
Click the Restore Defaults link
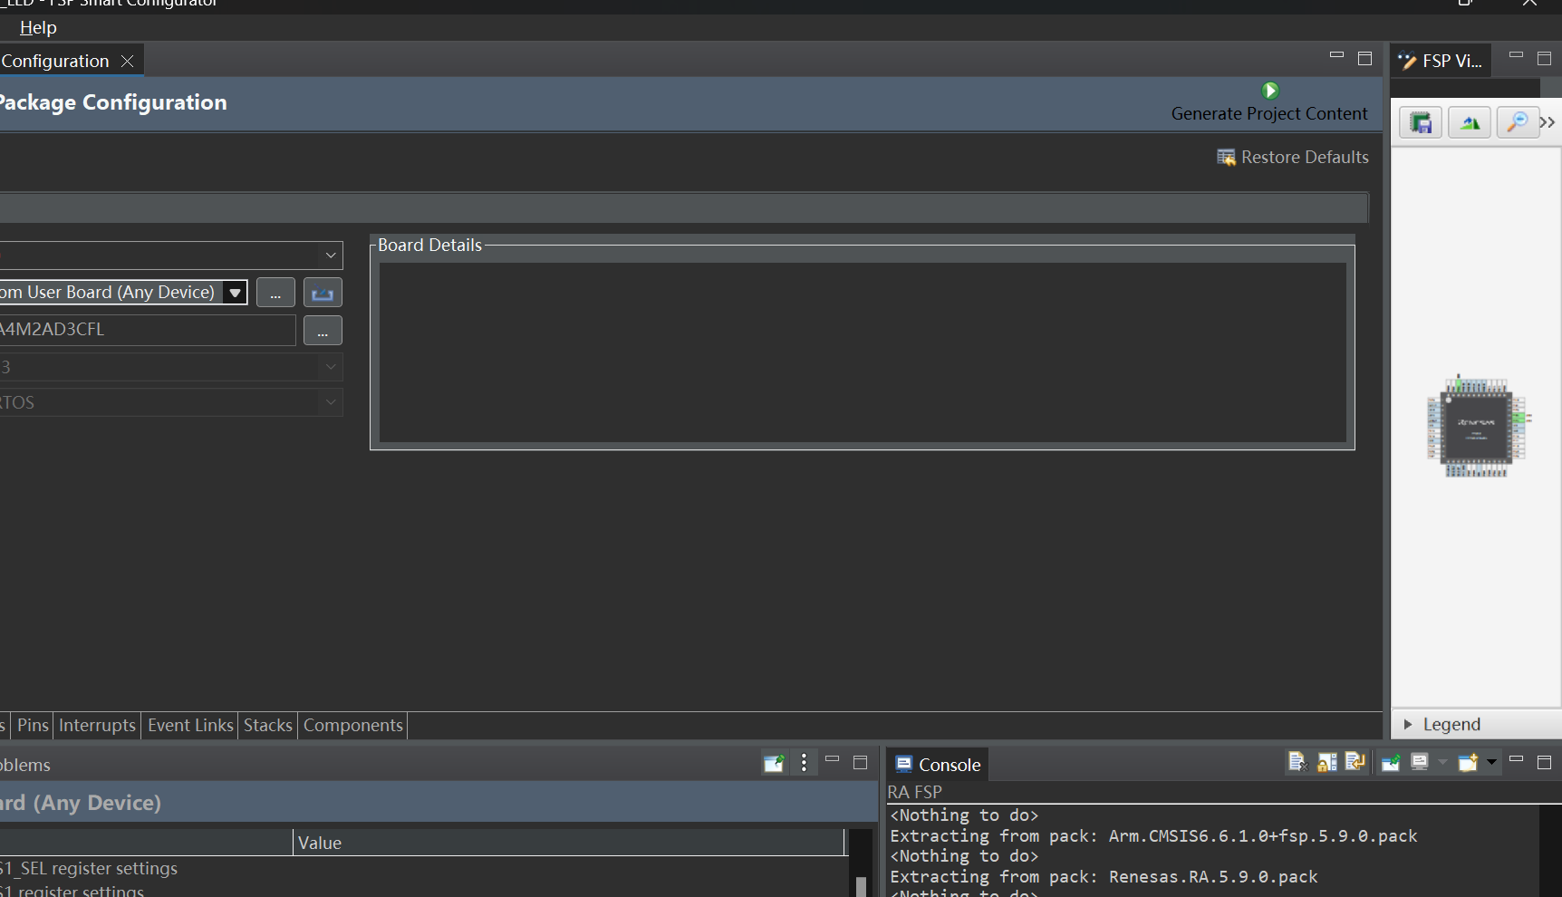(x=1305, y=158)
